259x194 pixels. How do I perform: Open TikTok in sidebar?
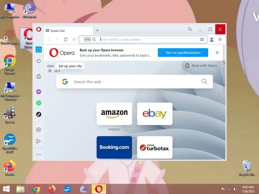point(39,114)
